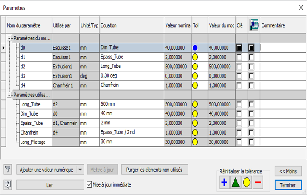Viewport: 307px width, 195px height.
Task: Enable the Clé checkbox for d1
Action: 239,57
